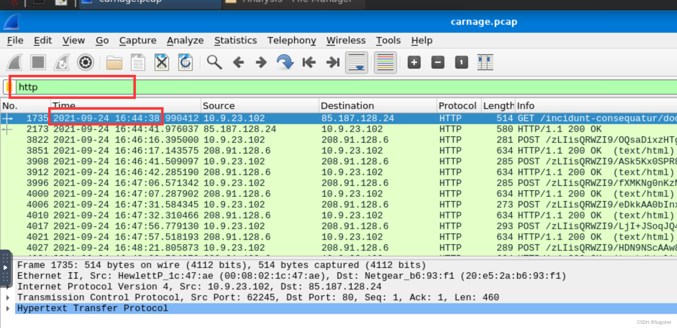The image size is (677, 328).
Task: Jump to the last packet
Action: (333, 63)
